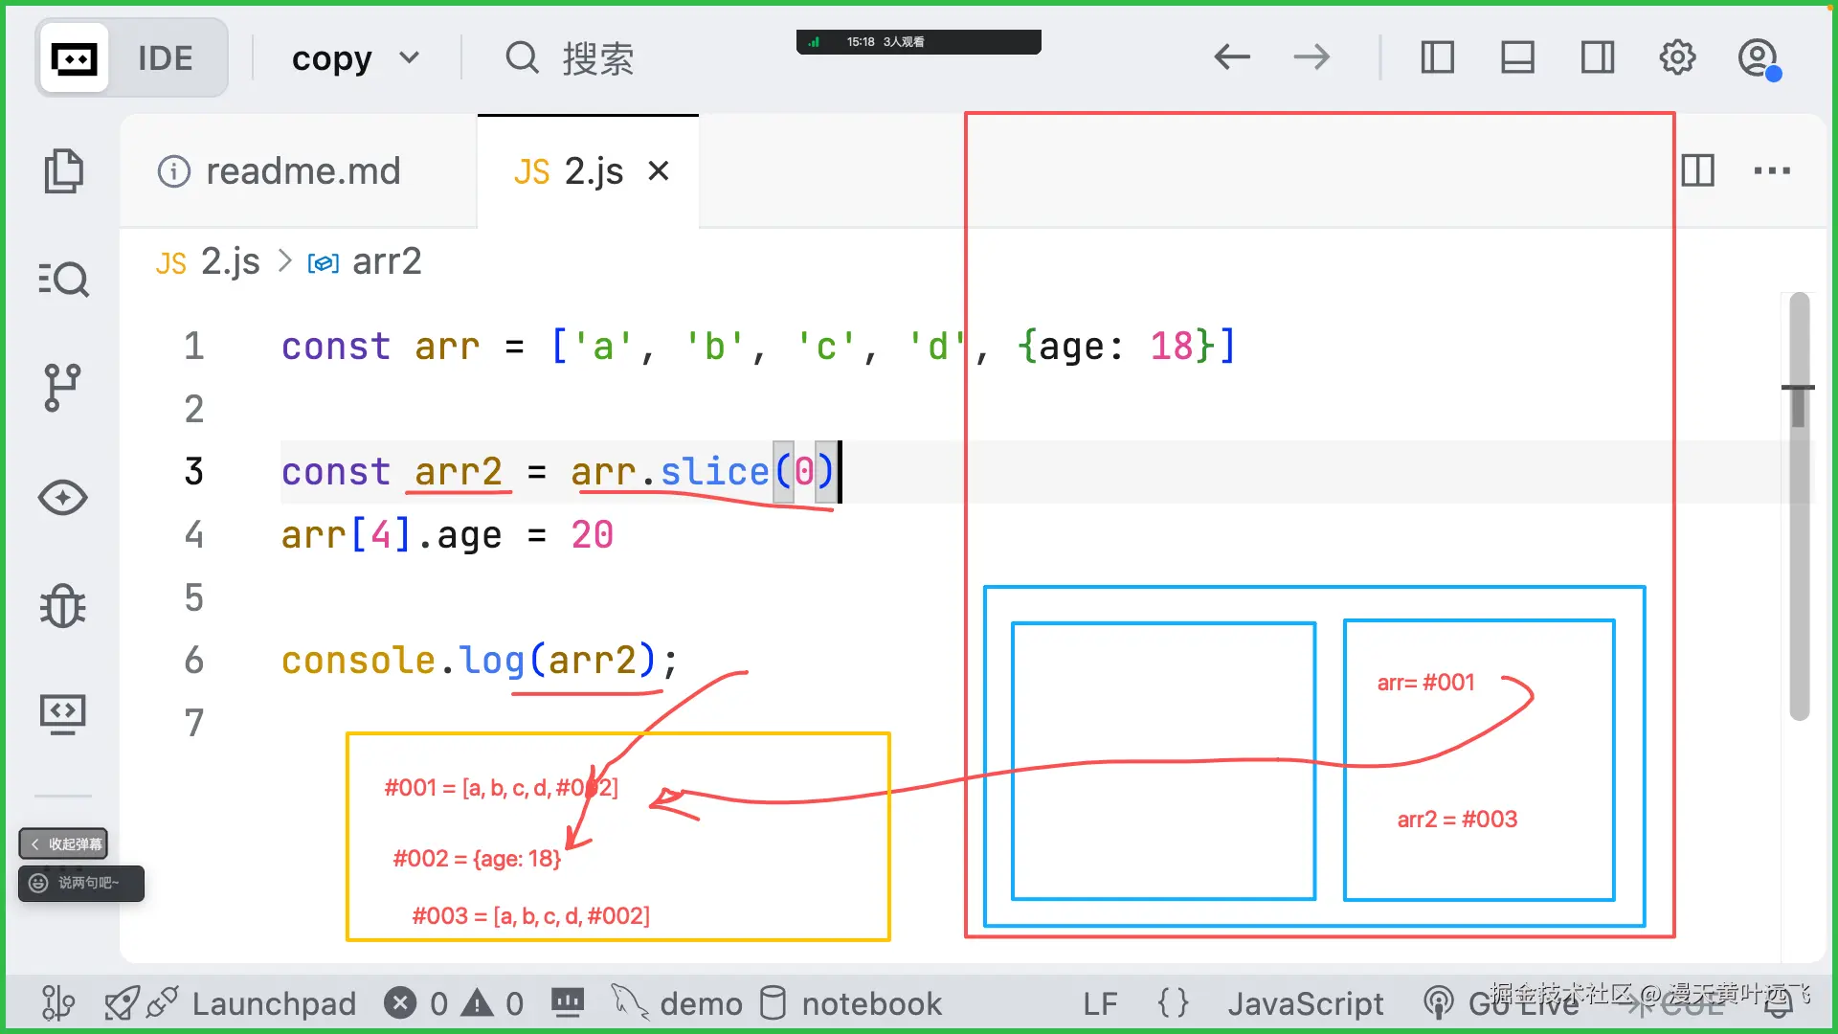Image resolution: width=1838 pixels, height=1034 pixels.
Task: Click JavaScript language mode in status bar
Action: click(1306, 1003)
